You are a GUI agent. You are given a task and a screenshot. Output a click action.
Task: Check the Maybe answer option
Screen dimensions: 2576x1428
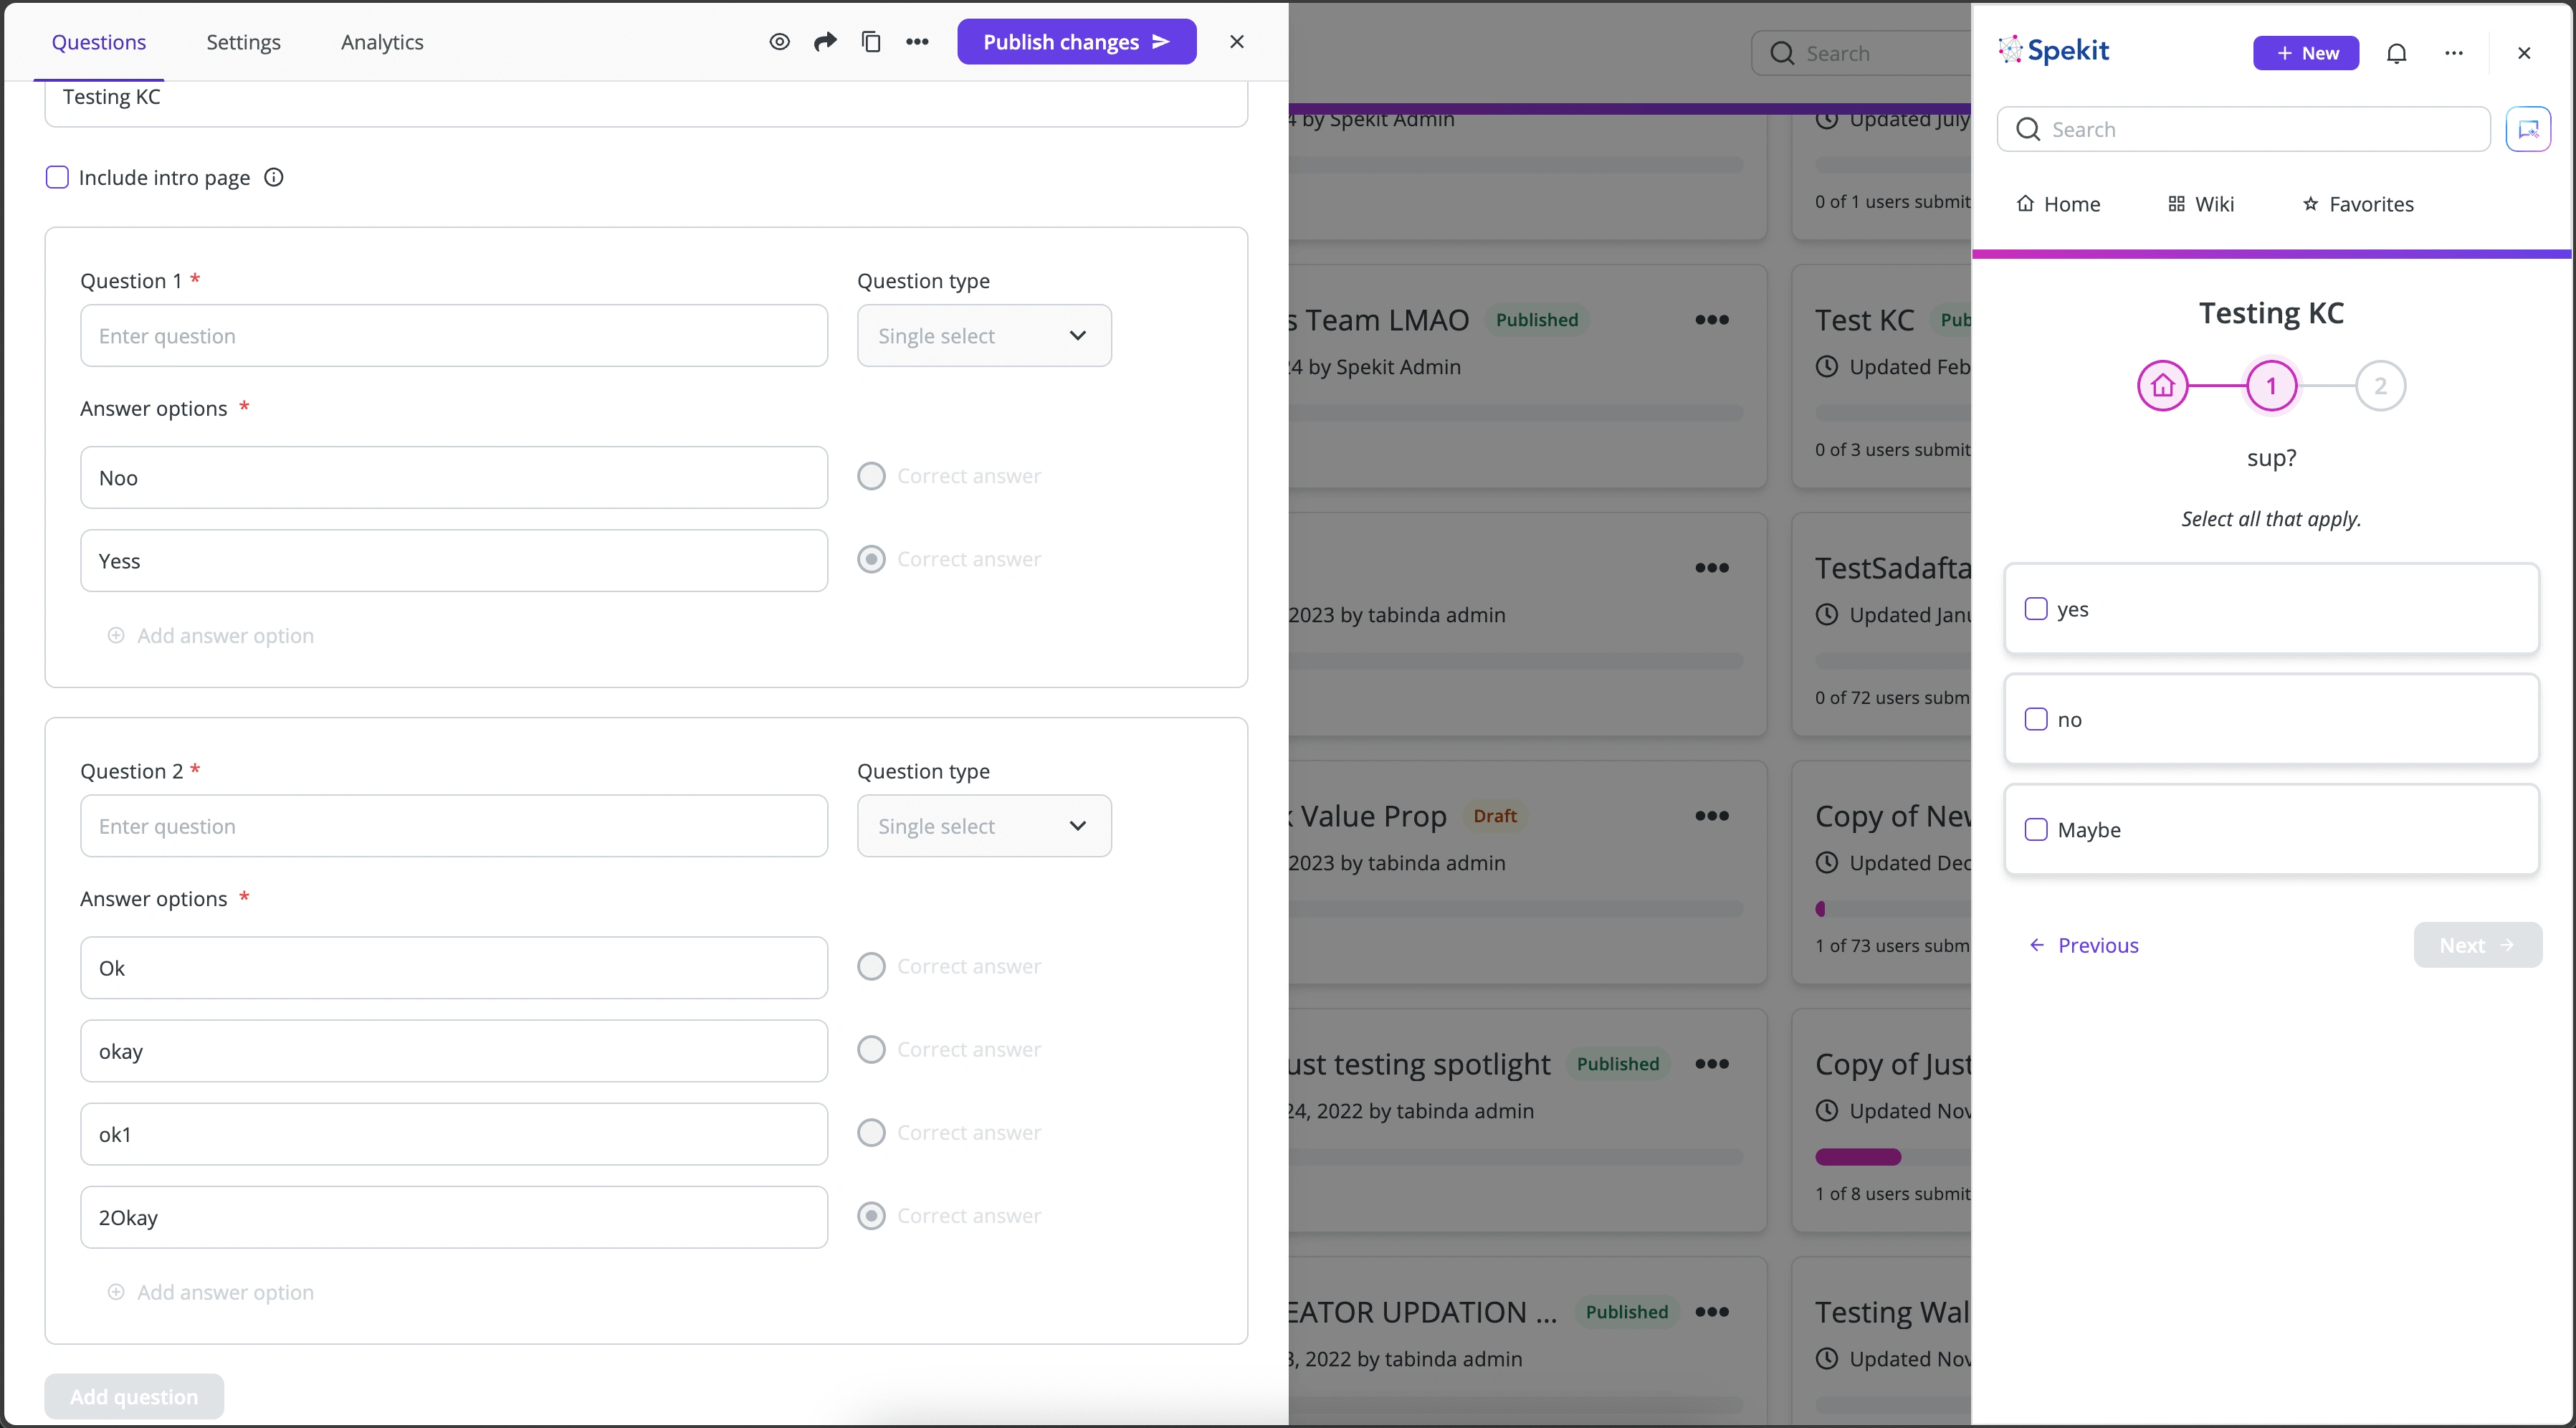tap(2036, 830)
